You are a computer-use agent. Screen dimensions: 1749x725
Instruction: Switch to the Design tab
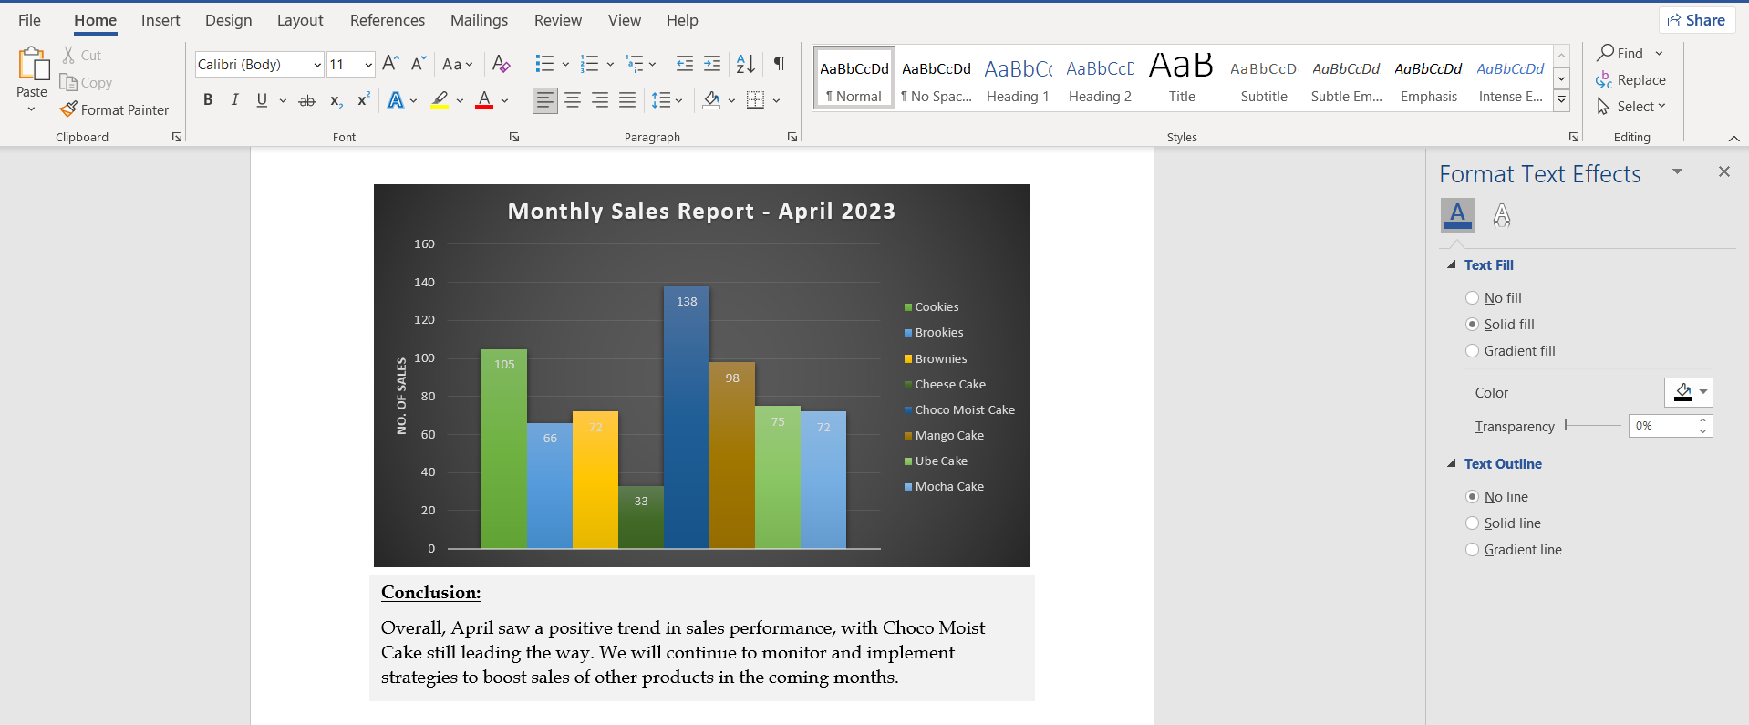tap(228, 20)
